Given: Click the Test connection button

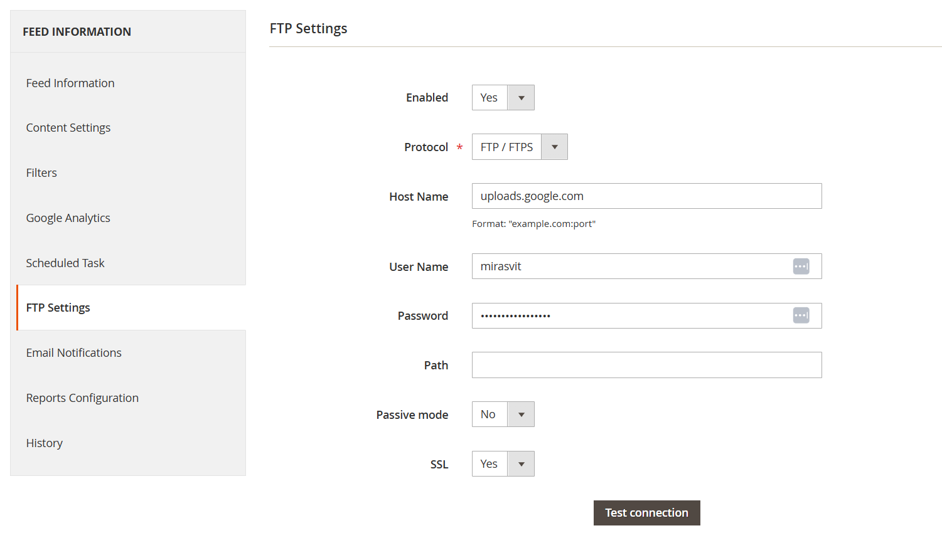Looking at the screenshot, I should [646, 513].
